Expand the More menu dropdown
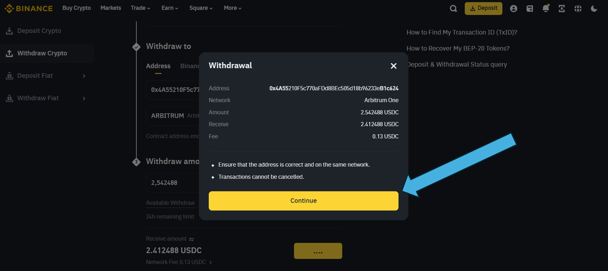Screen dimensions: 608x271 [233, 8]
